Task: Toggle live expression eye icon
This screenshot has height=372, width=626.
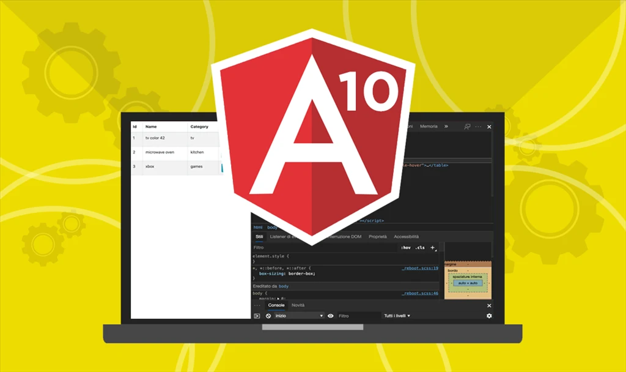Action: pos(331,316)
